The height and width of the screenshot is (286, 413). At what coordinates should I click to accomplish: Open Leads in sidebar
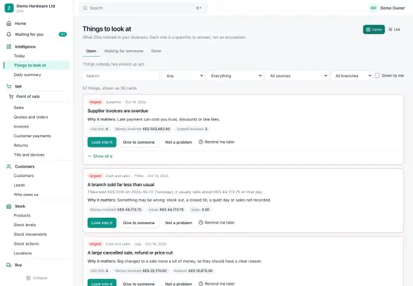[x=19, y=185]
